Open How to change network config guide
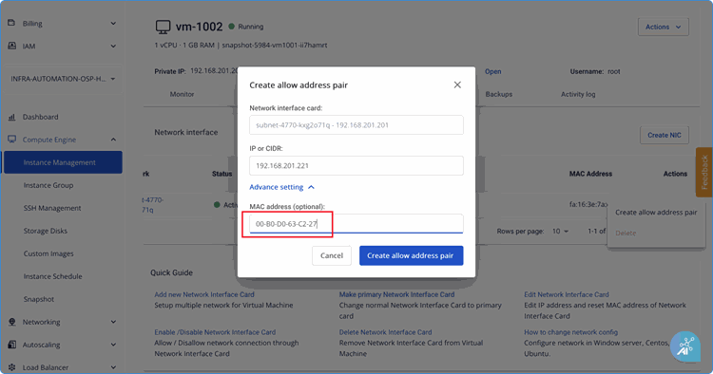 [x=570, y=332]
